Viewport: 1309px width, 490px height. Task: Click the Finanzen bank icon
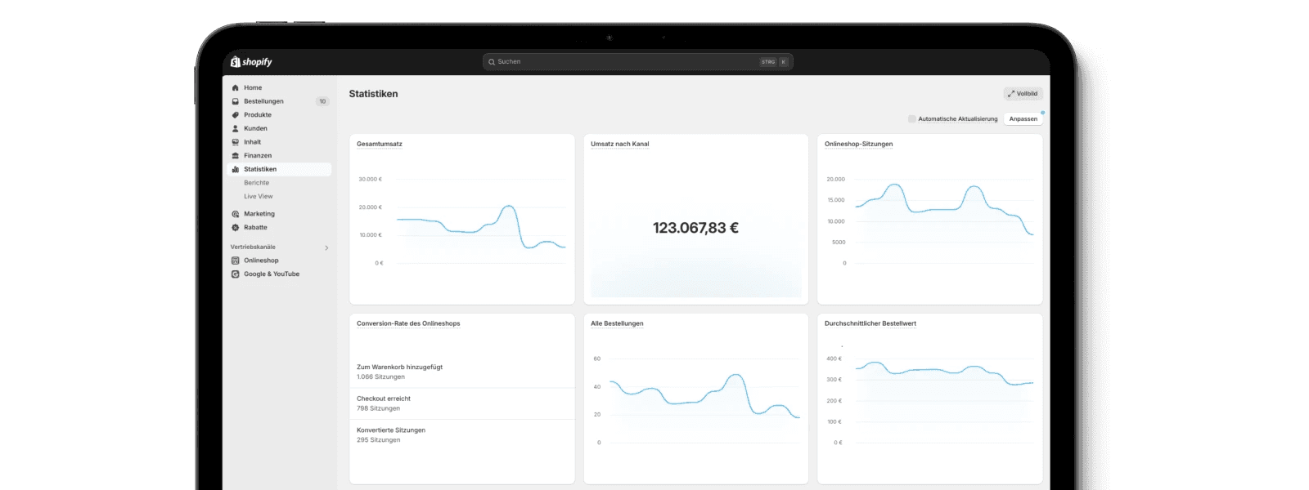pos(236,156)
